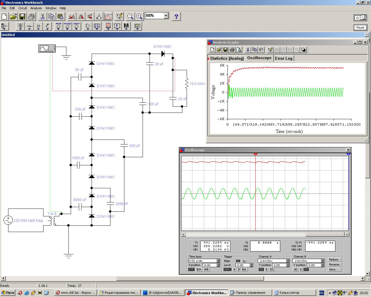Screen dimensions: 371x297
Task: Switch to the Error Log tab
Action: coord(283,58)
